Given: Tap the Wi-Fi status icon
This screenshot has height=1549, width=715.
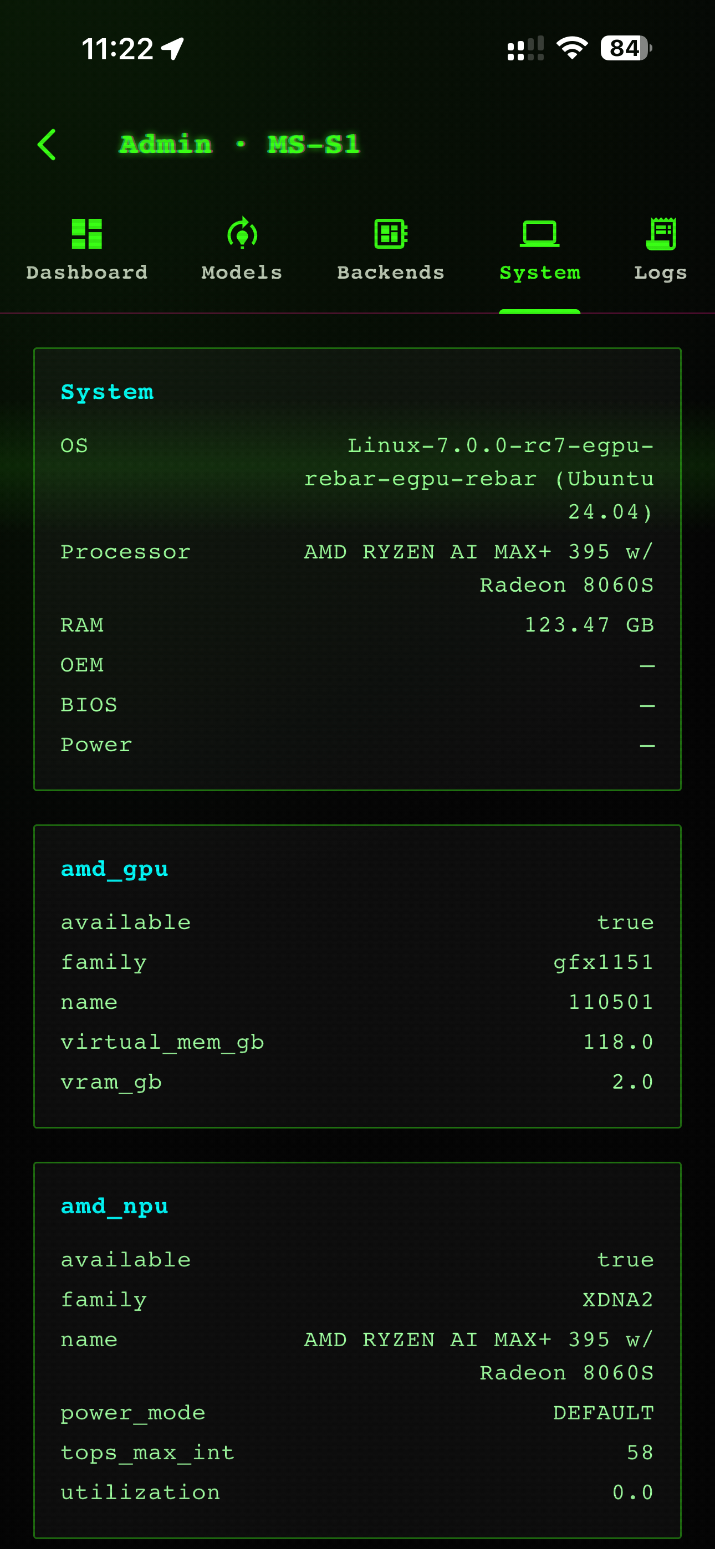Looking at the screenshot, I should (572, 48).
